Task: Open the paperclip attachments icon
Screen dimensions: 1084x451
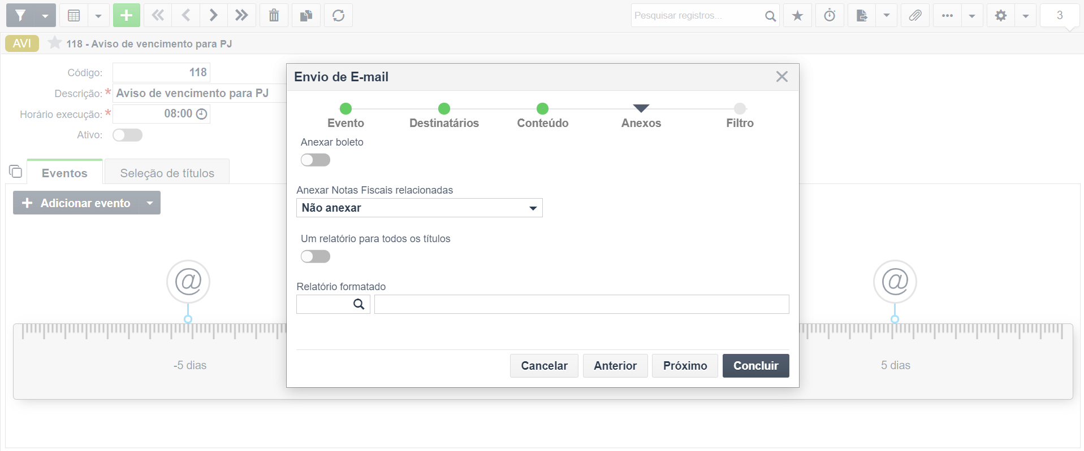Action: pyautogui.click(x=915, y=15)
